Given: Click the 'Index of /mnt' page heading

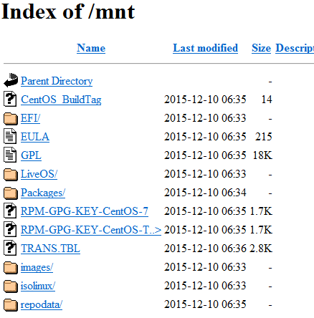Looking at the screenshot, I should tap(68, 11).
